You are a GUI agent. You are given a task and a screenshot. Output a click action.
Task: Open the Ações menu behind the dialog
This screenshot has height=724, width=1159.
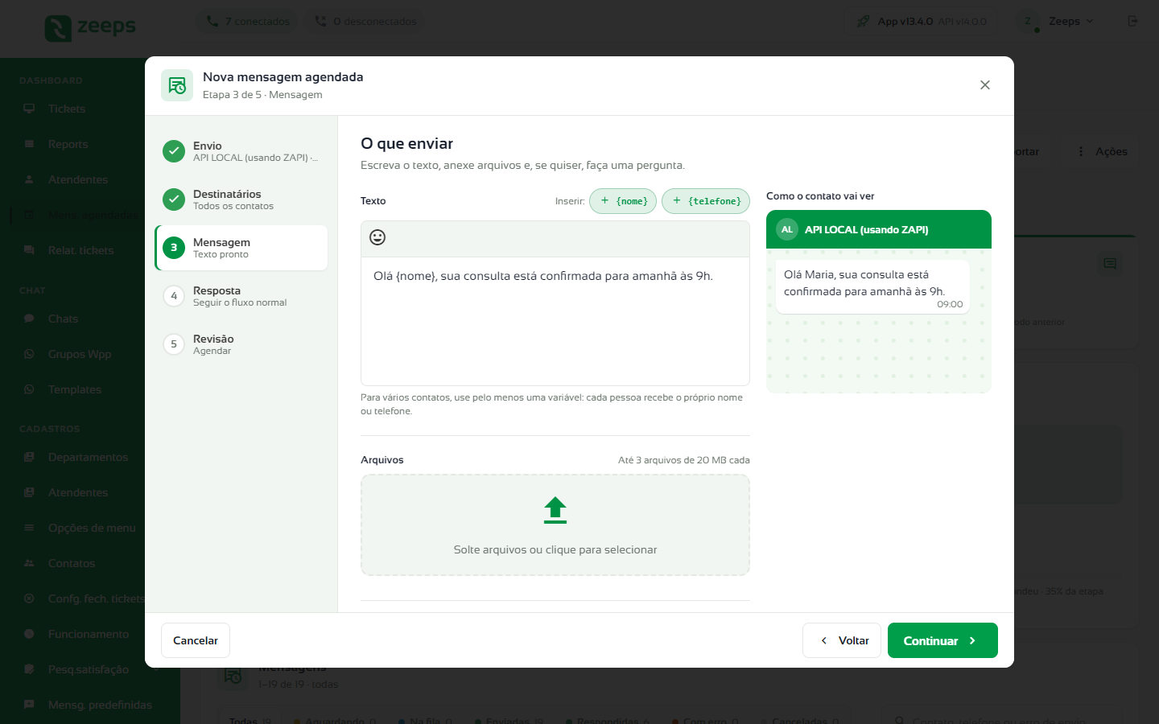[1102, 151]
